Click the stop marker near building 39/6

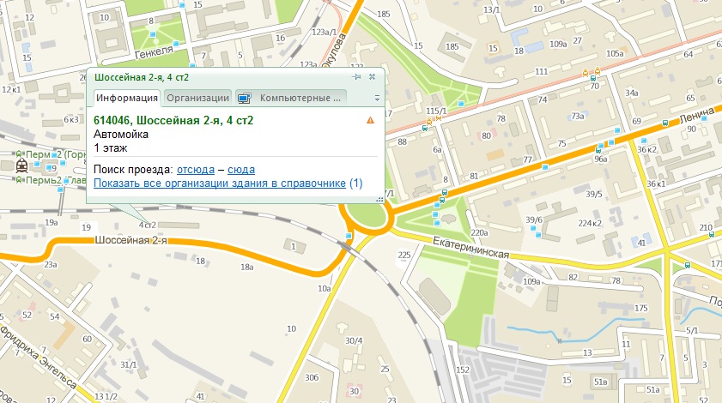coord(533,229)
